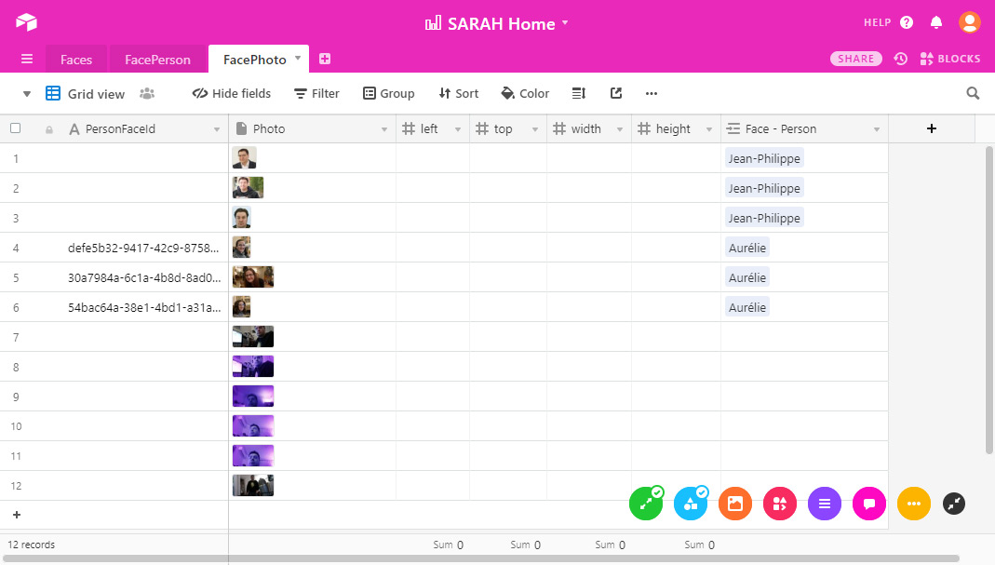Open the Face - Person column dropdown arrow
The image size is (995, 565).
[876, 129]
